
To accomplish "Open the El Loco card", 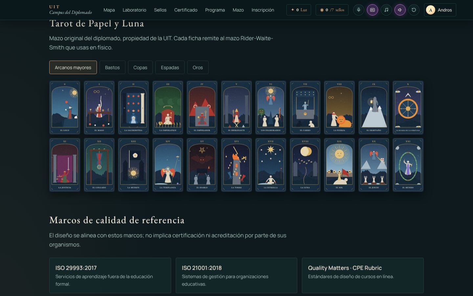I will click(65, 108).
